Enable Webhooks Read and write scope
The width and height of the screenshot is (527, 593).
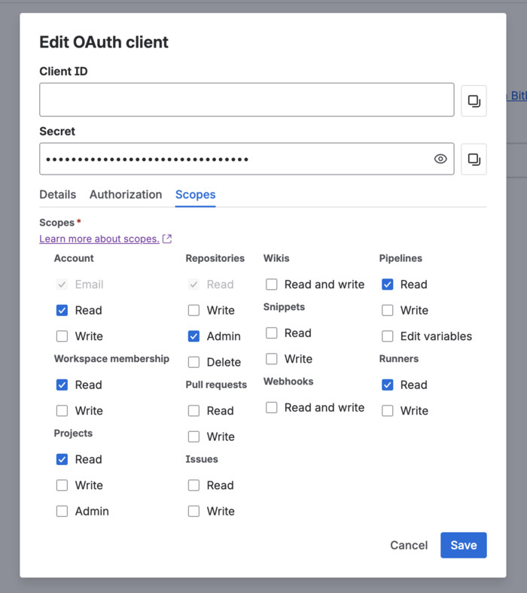click(272, 407)
